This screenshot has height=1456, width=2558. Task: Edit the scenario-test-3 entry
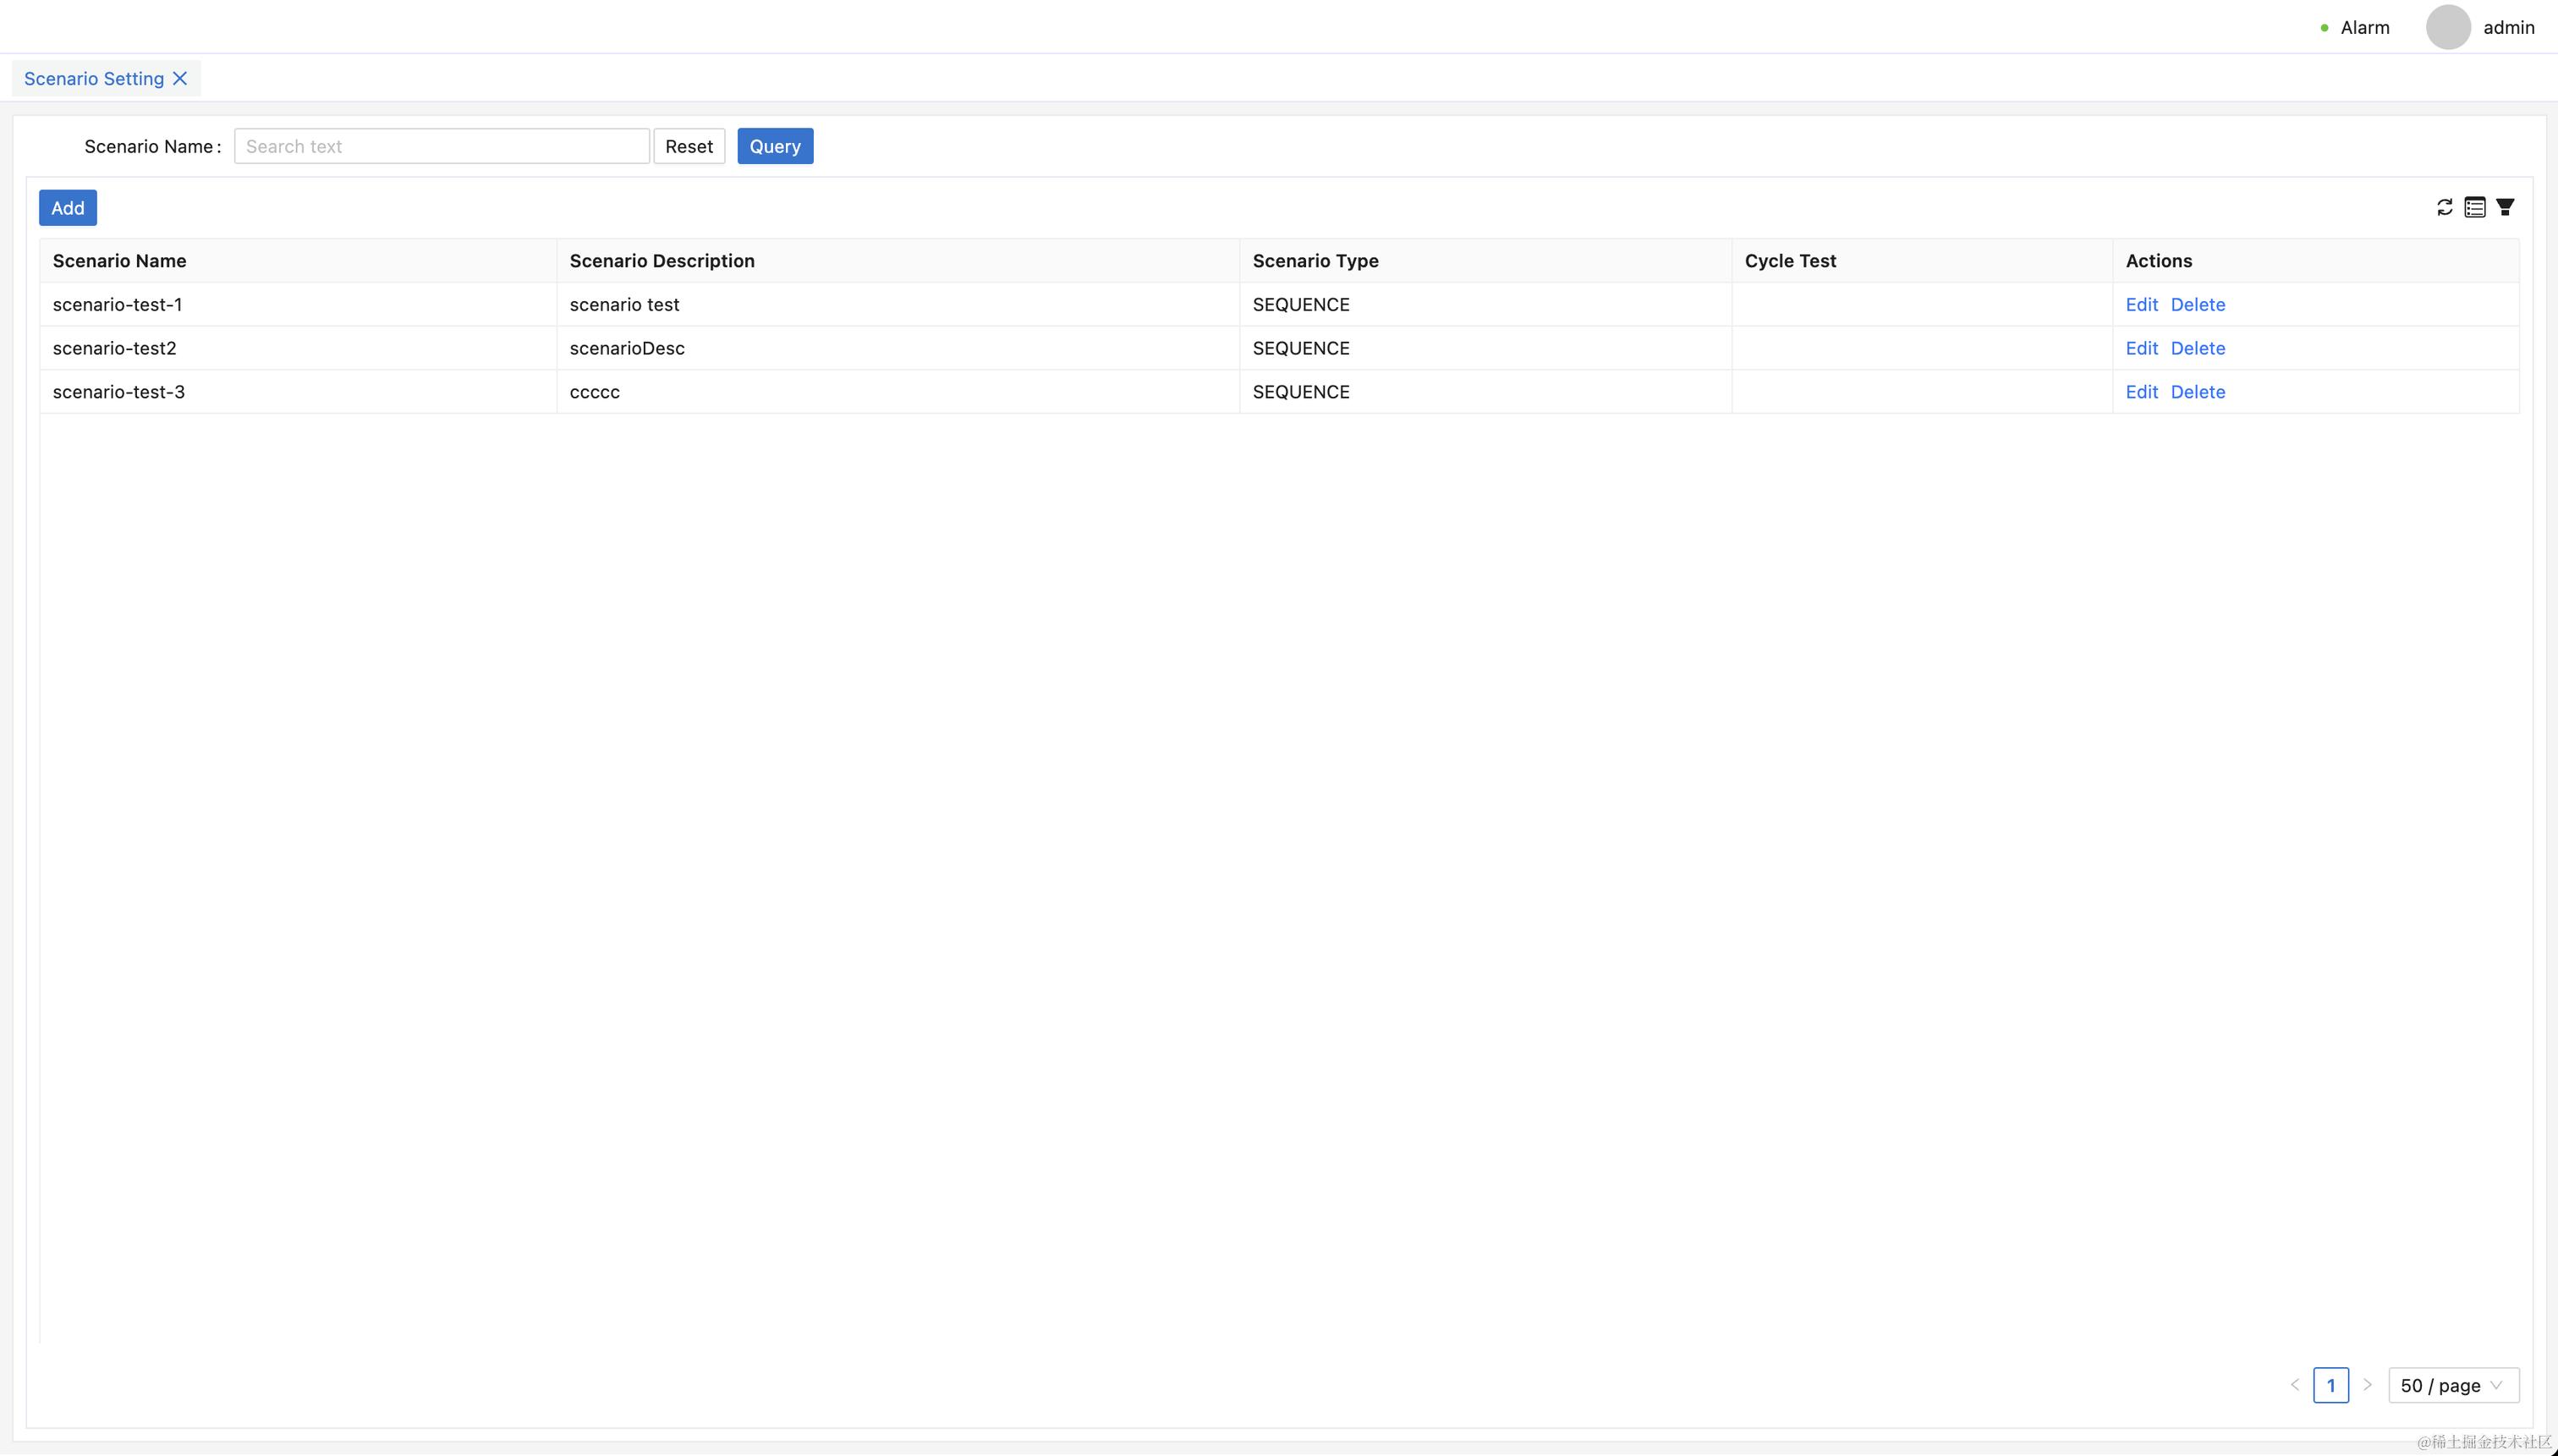(2140, 392)
